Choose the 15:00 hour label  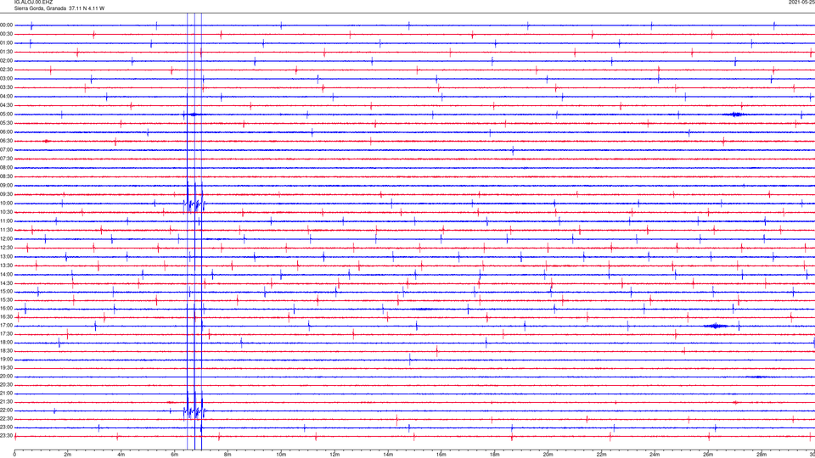click(x=7, y=291)
